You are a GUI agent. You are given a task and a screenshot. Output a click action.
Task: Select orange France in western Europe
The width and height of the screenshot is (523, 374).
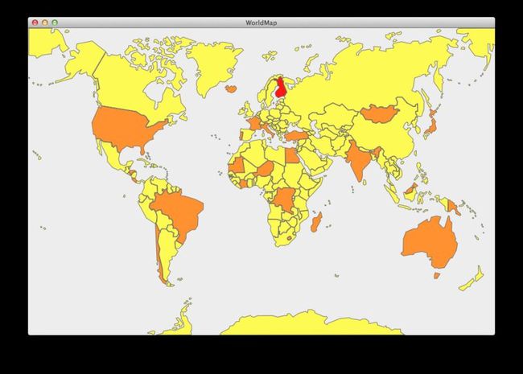(255, 123)
